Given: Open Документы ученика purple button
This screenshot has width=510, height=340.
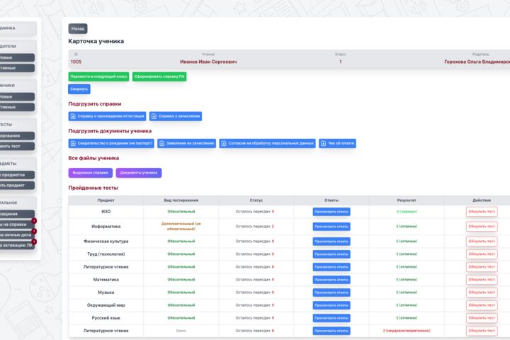Looking at the screenshot, I should 139,173.
